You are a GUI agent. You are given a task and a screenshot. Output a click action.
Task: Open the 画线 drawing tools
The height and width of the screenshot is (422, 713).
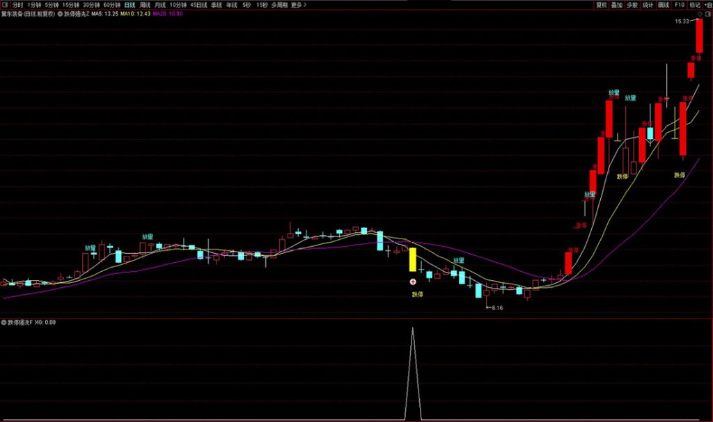(x=664, y=5)
